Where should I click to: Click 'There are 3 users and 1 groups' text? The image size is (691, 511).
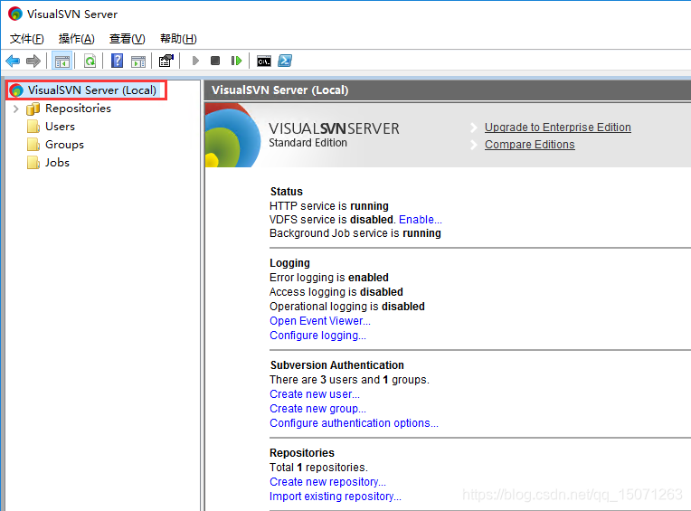click(x=349, y=379)
